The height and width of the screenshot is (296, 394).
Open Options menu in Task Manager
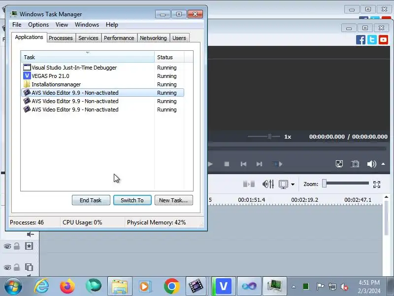pyautogui.click(x=38, y=25)
